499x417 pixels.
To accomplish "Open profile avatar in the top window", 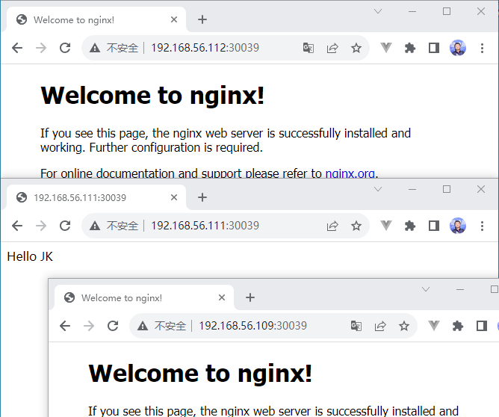I will [458, 48].
